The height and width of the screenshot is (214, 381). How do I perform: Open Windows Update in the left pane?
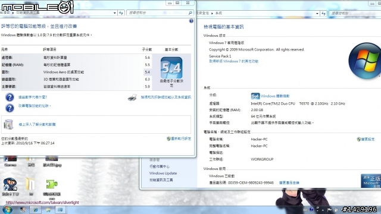click(x=163, y=173)
